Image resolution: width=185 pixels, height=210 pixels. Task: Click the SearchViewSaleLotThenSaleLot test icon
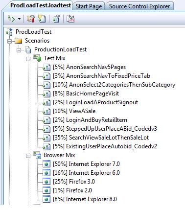46,138
